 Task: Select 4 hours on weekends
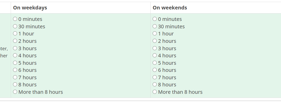click(155, 55)
